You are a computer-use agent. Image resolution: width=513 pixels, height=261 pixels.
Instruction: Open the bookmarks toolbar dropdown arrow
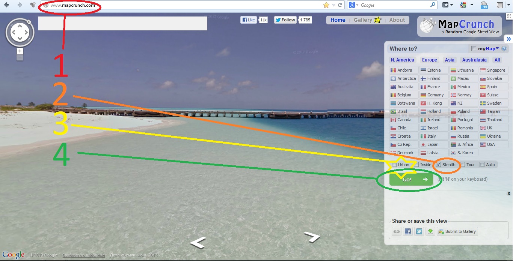pyautogui.click(x=451, y=5)
